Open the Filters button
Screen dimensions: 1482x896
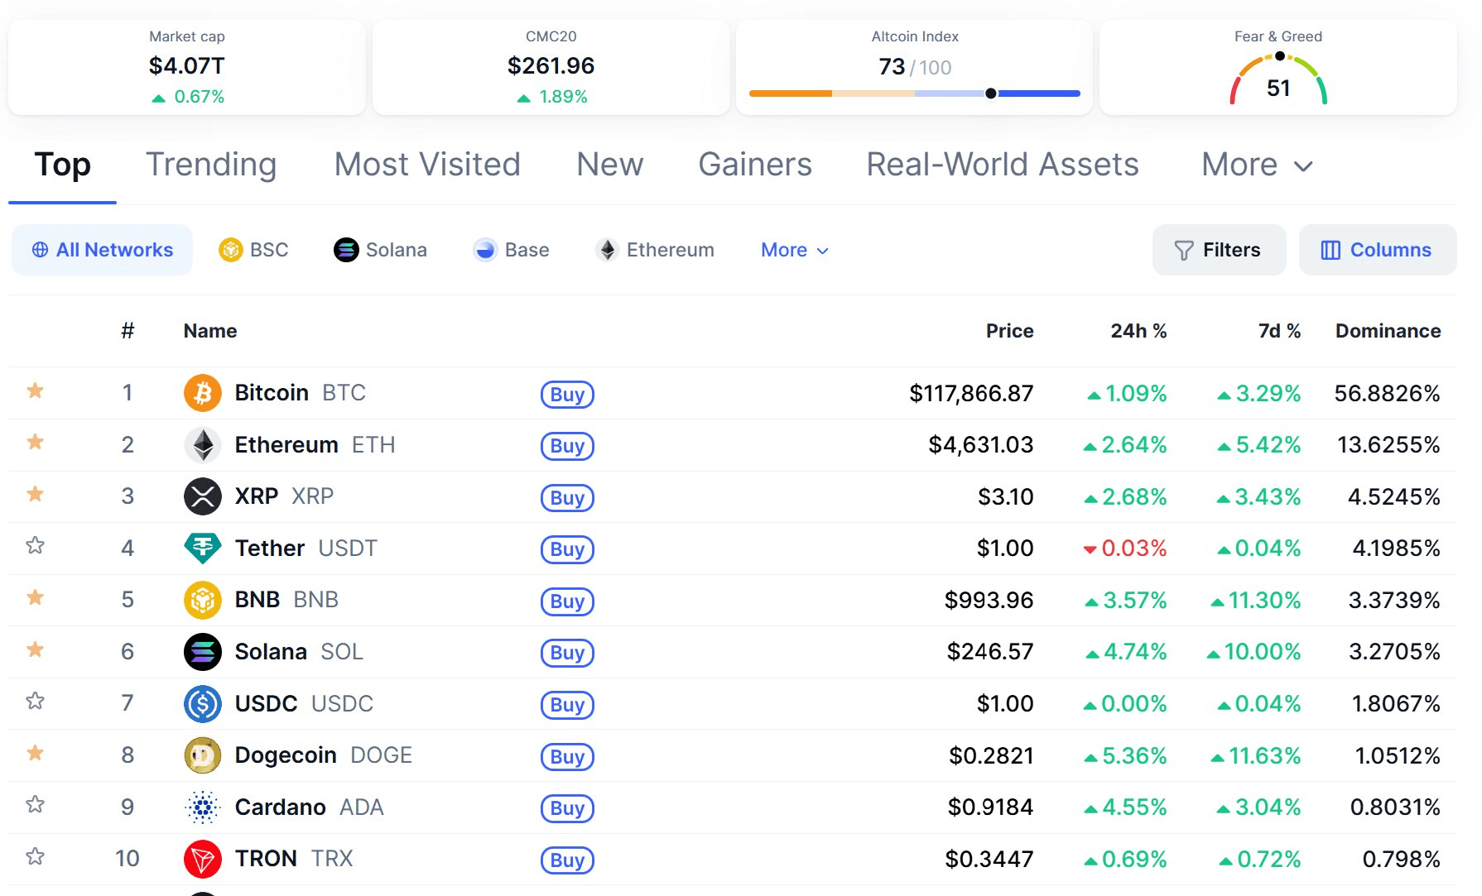point(1219,250)
